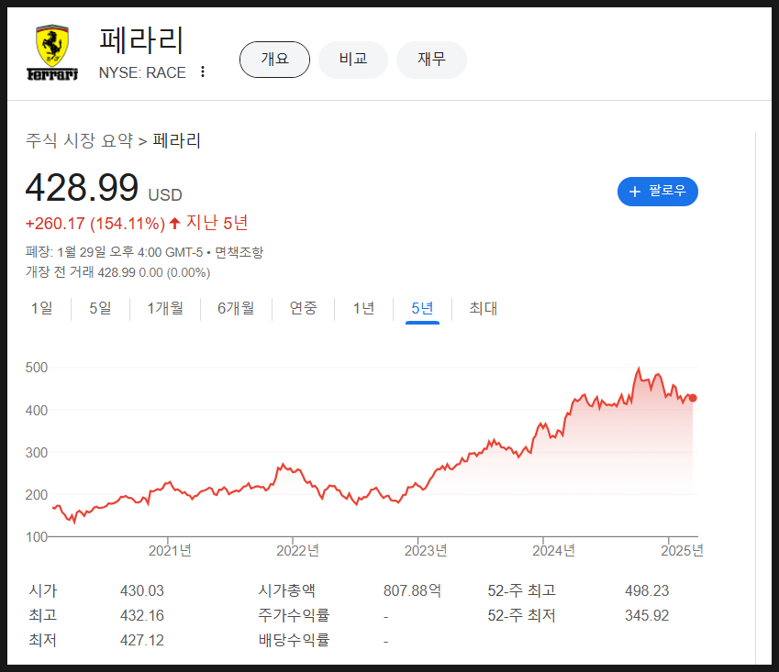Click the 2023년 axis label

(426, 550)
